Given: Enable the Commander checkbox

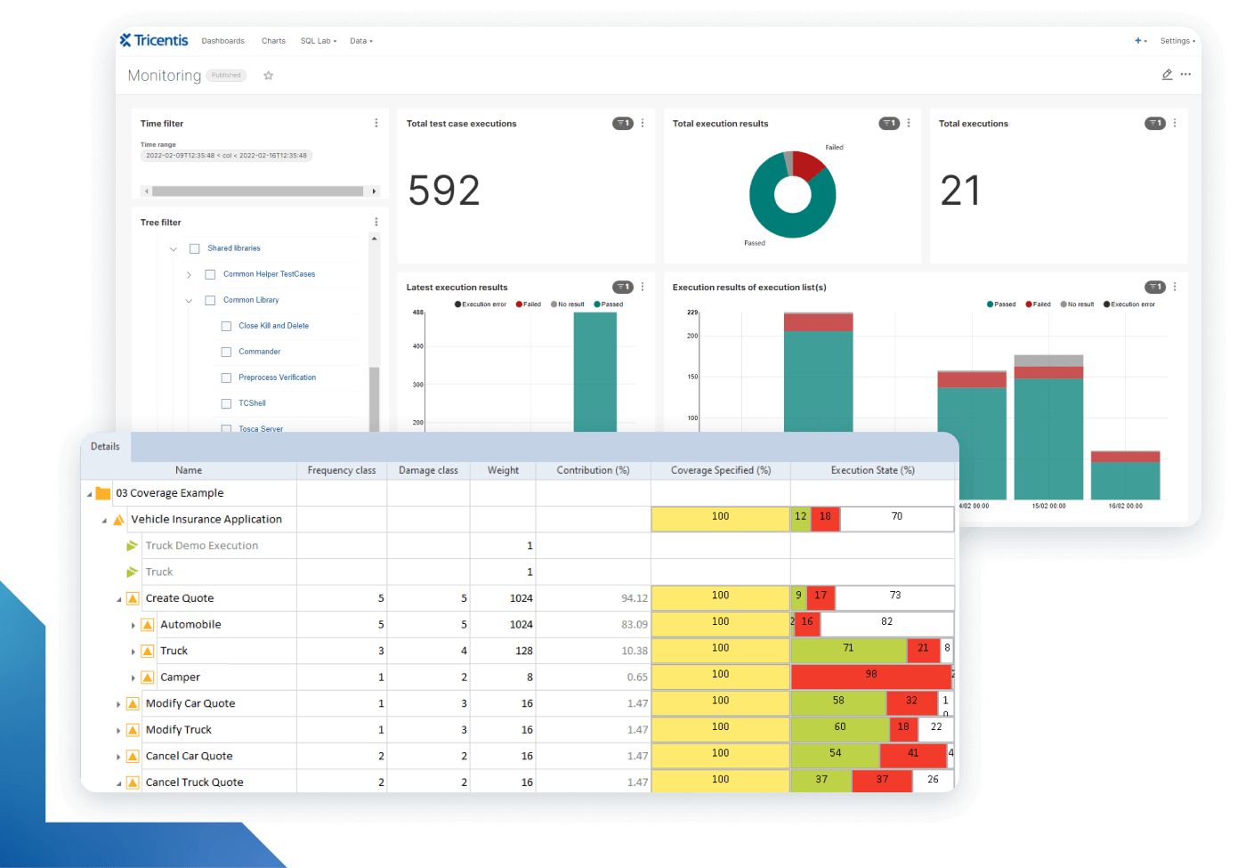Looking at the screenshot, I should click(226, 353).
